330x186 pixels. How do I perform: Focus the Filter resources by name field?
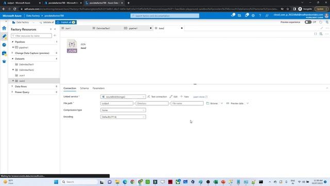point(31,36)
